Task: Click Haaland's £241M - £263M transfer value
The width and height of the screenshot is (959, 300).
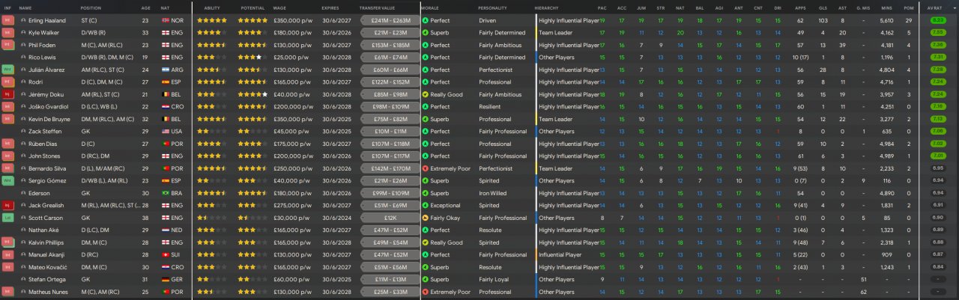Action: 390,21
